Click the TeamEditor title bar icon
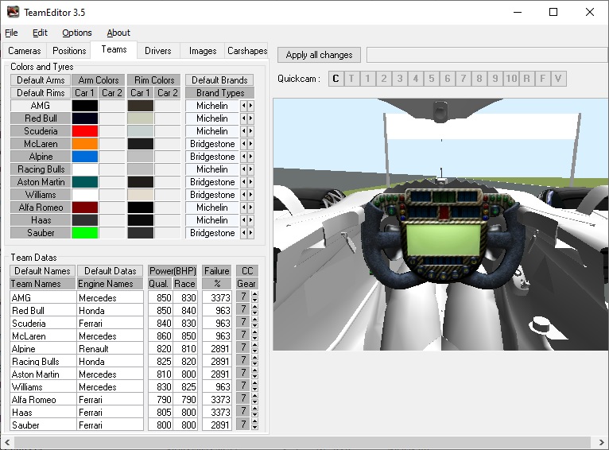 (13, 12)
